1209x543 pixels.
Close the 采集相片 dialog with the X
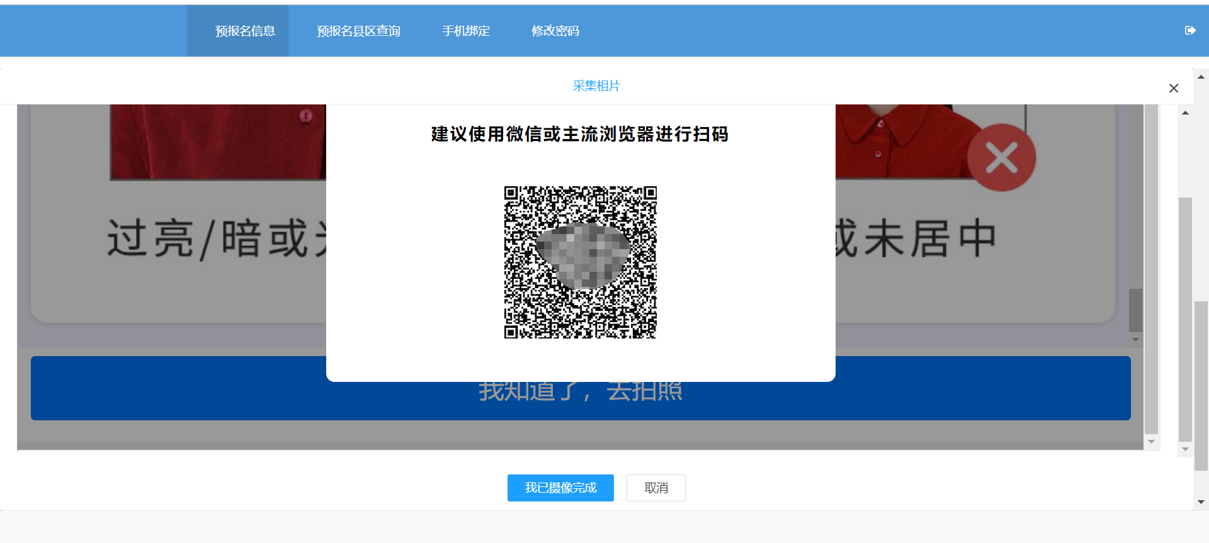coord(1173,88)
